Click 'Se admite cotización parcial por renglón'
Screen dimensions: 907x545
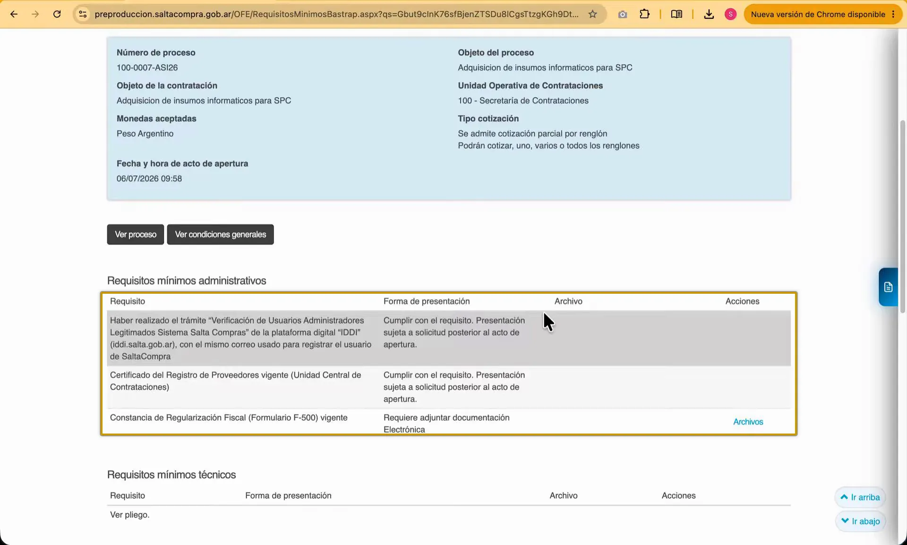[532, 134]
